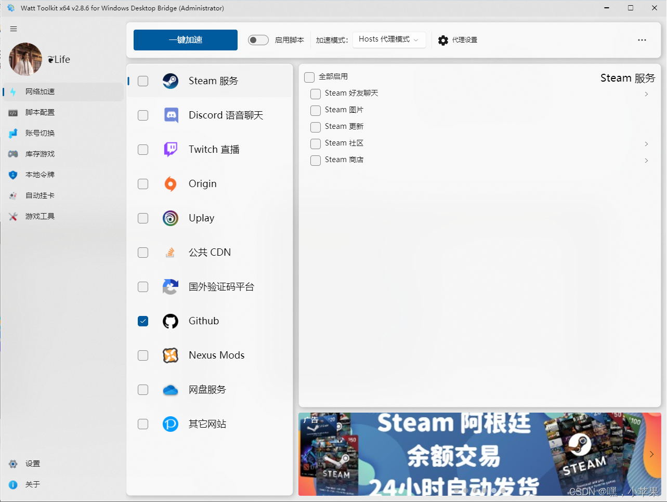Viewport: 667px width, 502px height.
Task: Open the 本地令牌 sidebar page
Action: tap(63, 175)
